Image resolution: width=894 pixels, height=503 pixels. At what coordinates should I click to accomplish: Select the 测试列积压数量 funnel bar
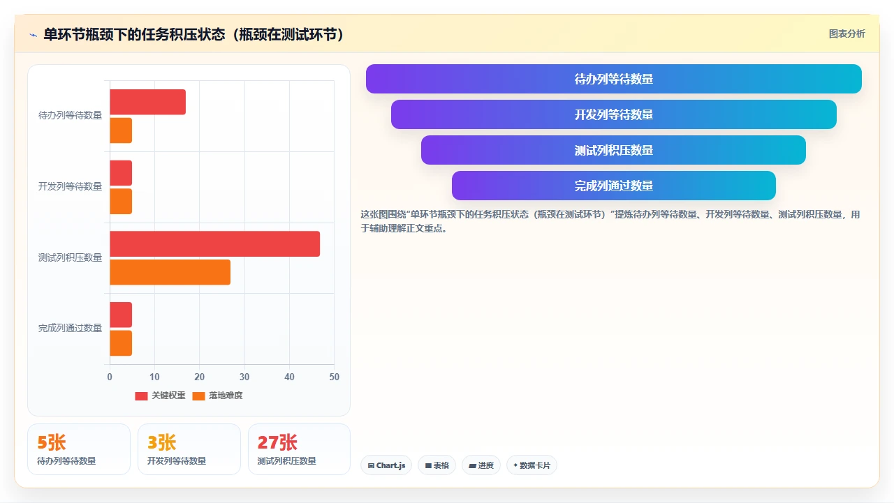[613, 150]
